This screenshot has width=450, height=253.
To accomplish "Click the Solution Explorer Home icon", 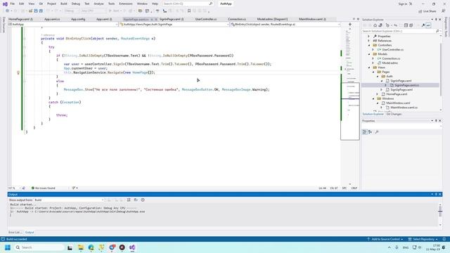I will point(375,25).
